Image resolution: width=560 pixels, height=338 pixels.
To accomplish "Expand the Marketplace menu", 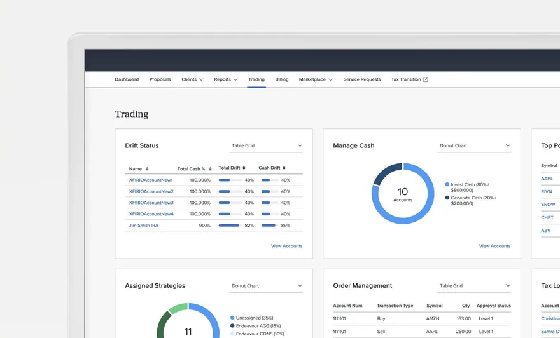I will pyautogui.click(x=316, y=79).
